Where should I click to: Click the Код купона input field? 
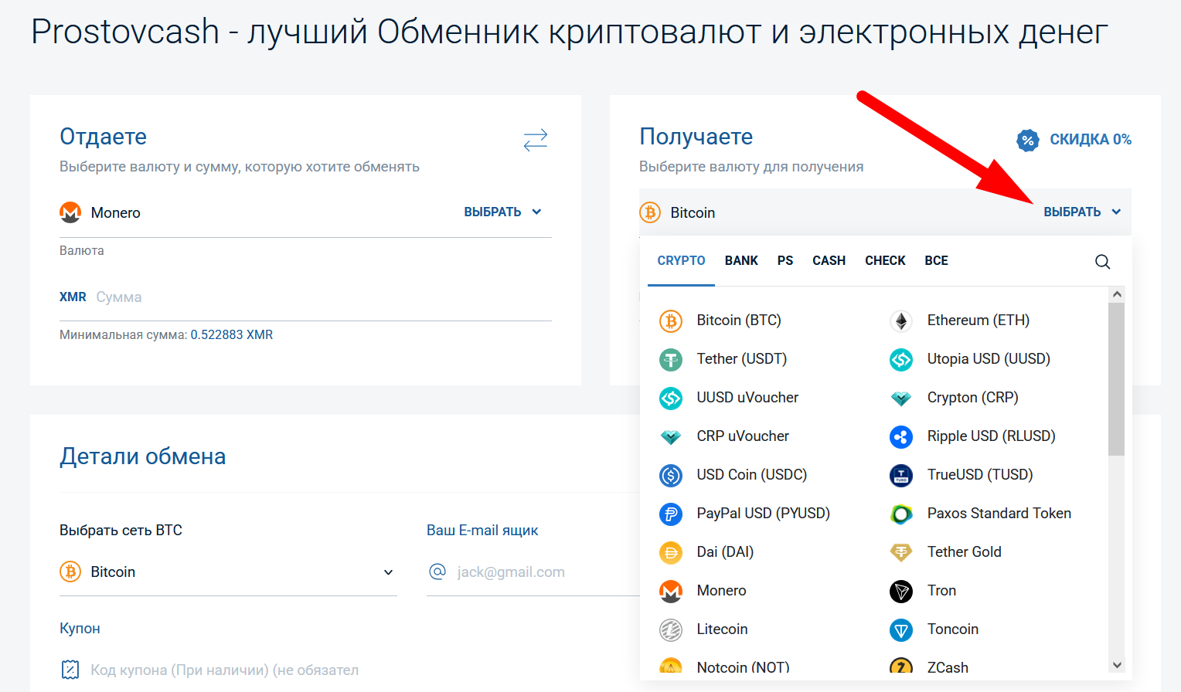coord(224,670)
